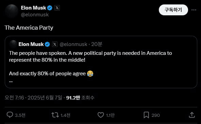The width and height of the screenshot is (201, 124).
Task: Bookmark the tweet with the bookmark icon
Action: click(146, 115)
